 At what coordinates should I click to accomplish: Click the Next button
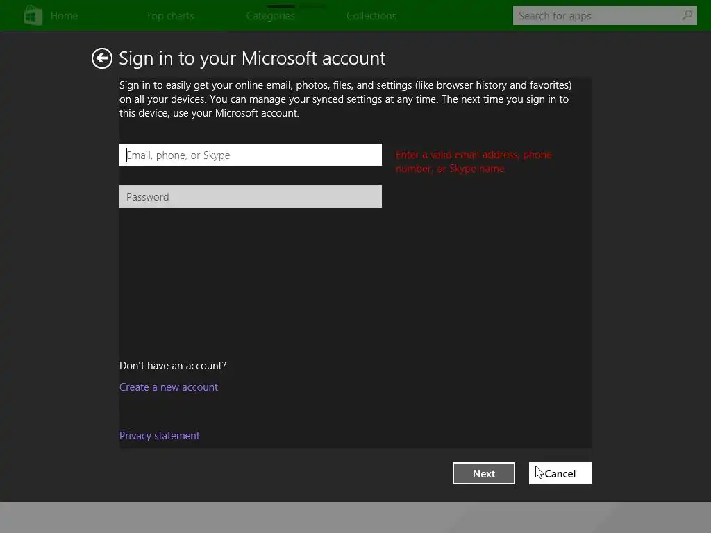[x=484, y=473]
